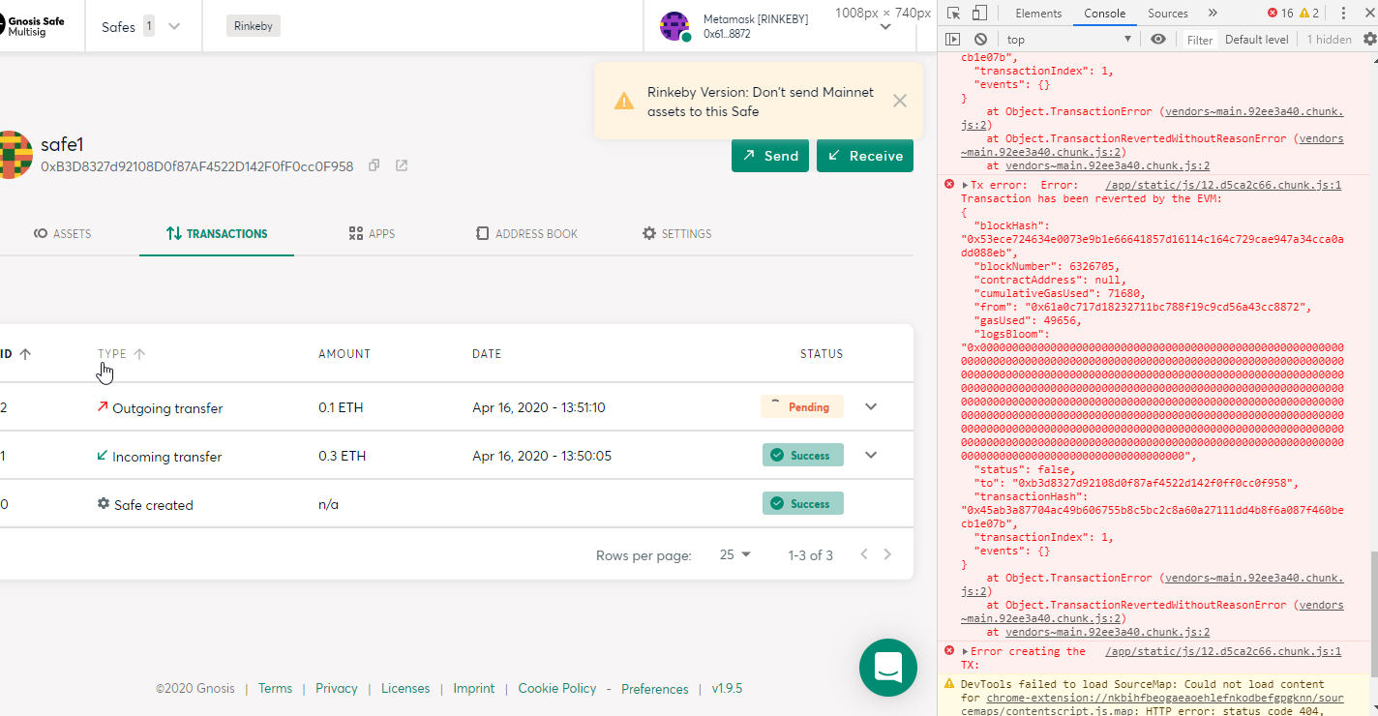Screen dimensions: 1378x716
Task: Open the Imprint link
Action: click(x=474, y=689)
